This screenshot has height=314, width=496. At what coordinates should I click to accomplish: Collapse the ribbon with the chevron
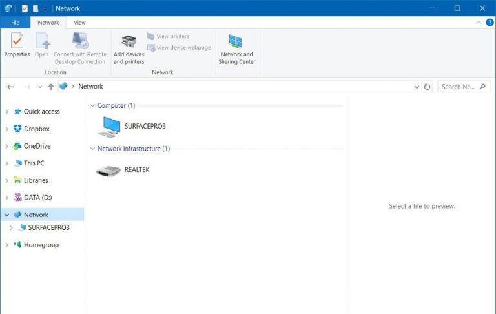click(479, 23)
